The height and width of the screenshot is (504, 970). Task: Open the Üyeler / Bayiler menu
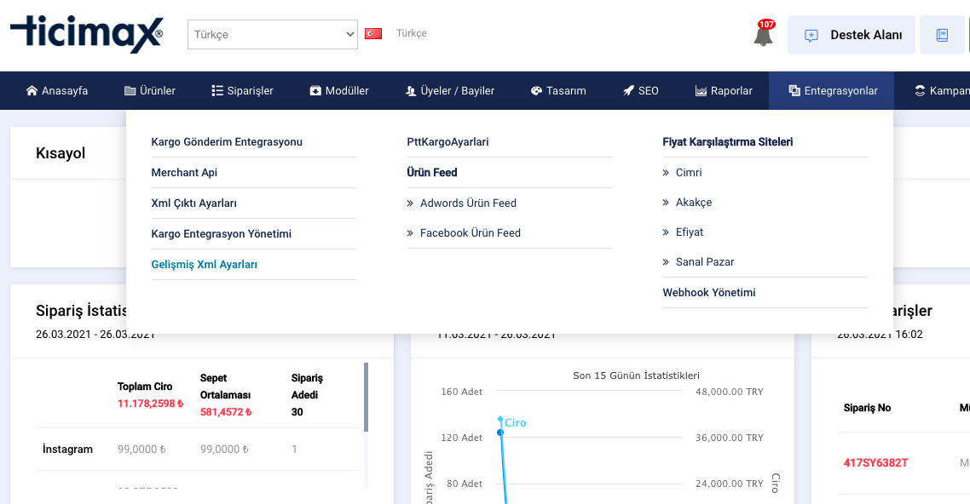click(x=450, y=91)
